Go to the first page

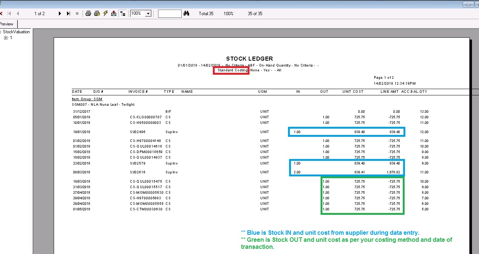tap(9, 13)
